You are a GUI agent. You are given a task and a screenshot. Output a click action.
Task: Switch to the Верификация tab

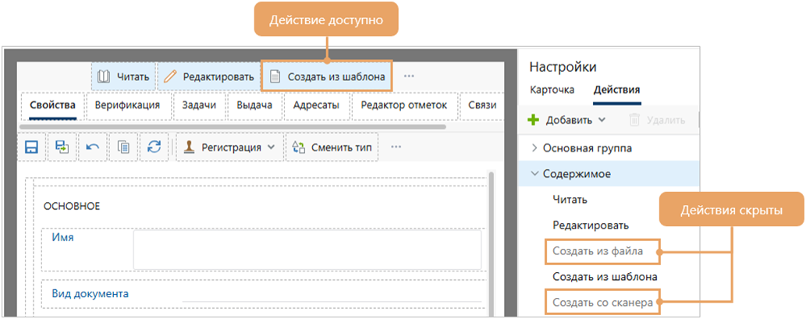click(127, 105)
